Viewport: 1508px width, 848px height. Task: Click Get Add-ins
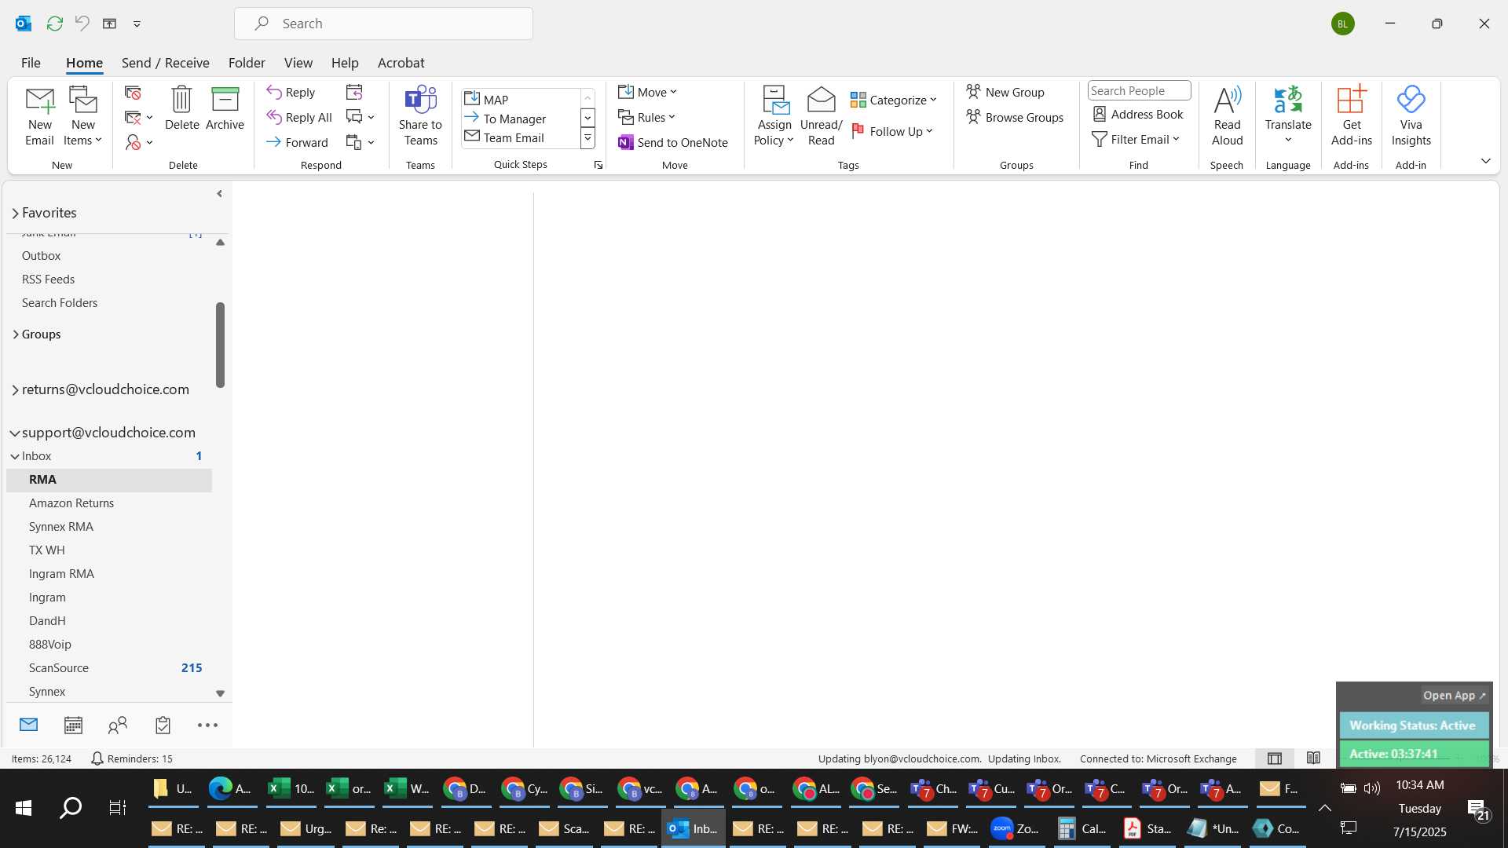pyautogui.click(x=1351, y=116)
